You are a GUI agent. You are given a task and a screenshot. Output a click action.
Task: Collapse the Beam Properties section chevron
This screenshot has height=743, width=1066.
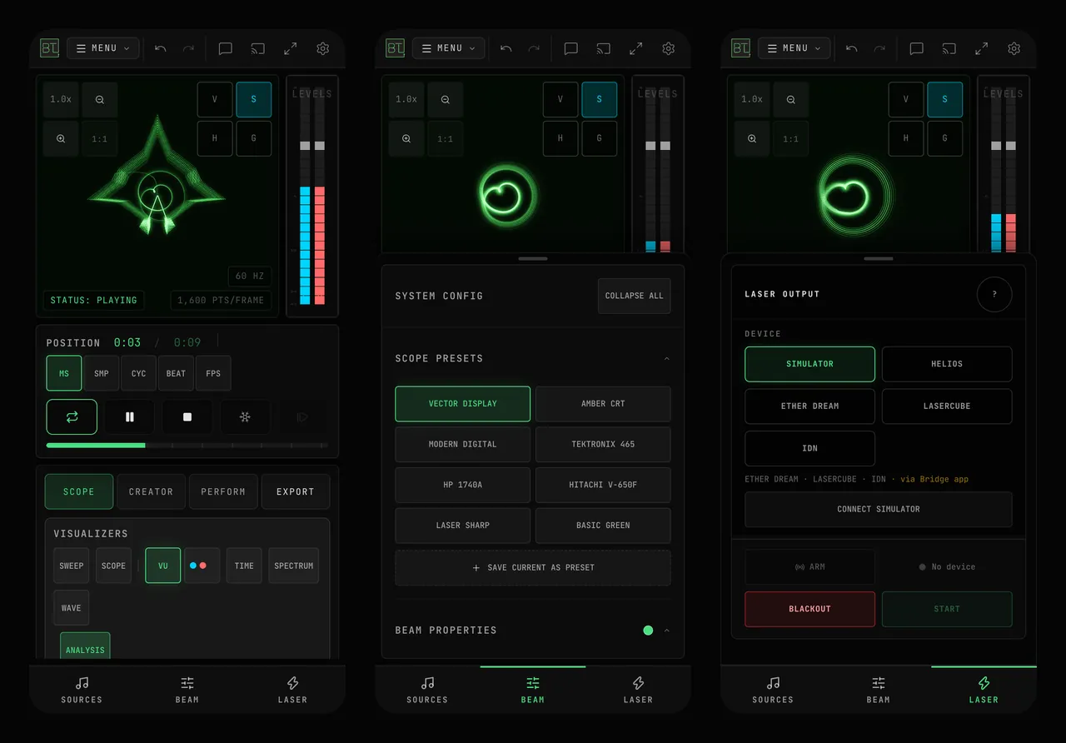pyautogui.click(x=666, y=631)
